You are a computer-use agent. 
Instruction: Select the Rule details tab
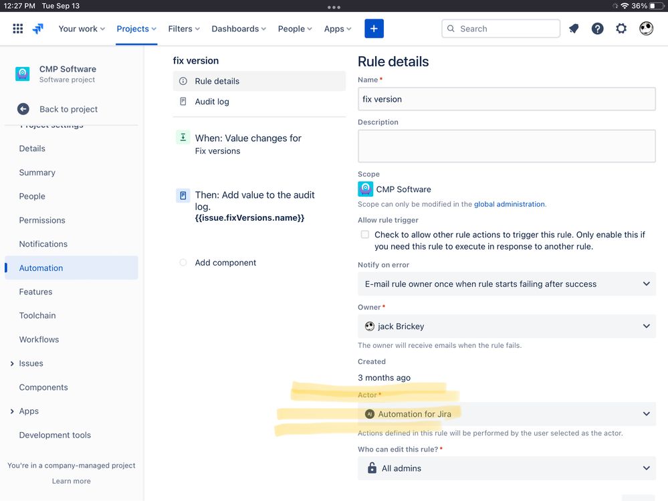click(259, 81)
